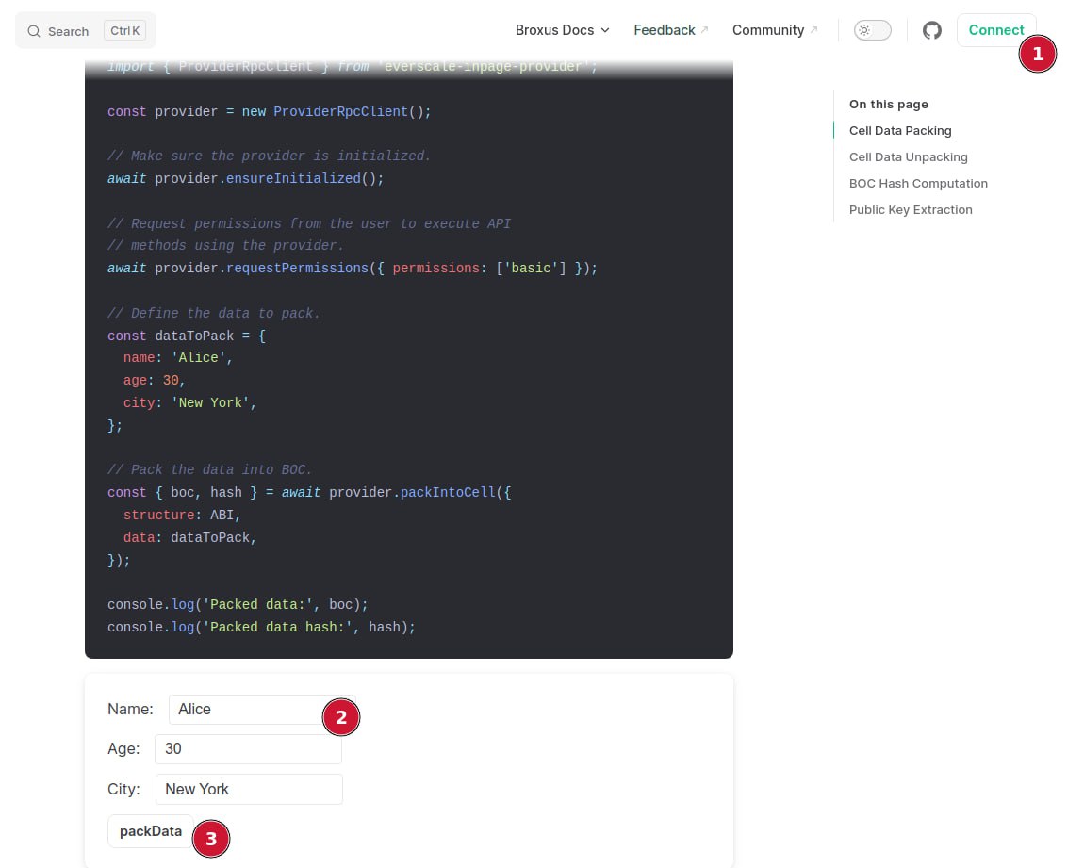This screenshot has height=868, width=1084.
Task: Select Public Key Extraction in the page outline
Action: (911, 210)
